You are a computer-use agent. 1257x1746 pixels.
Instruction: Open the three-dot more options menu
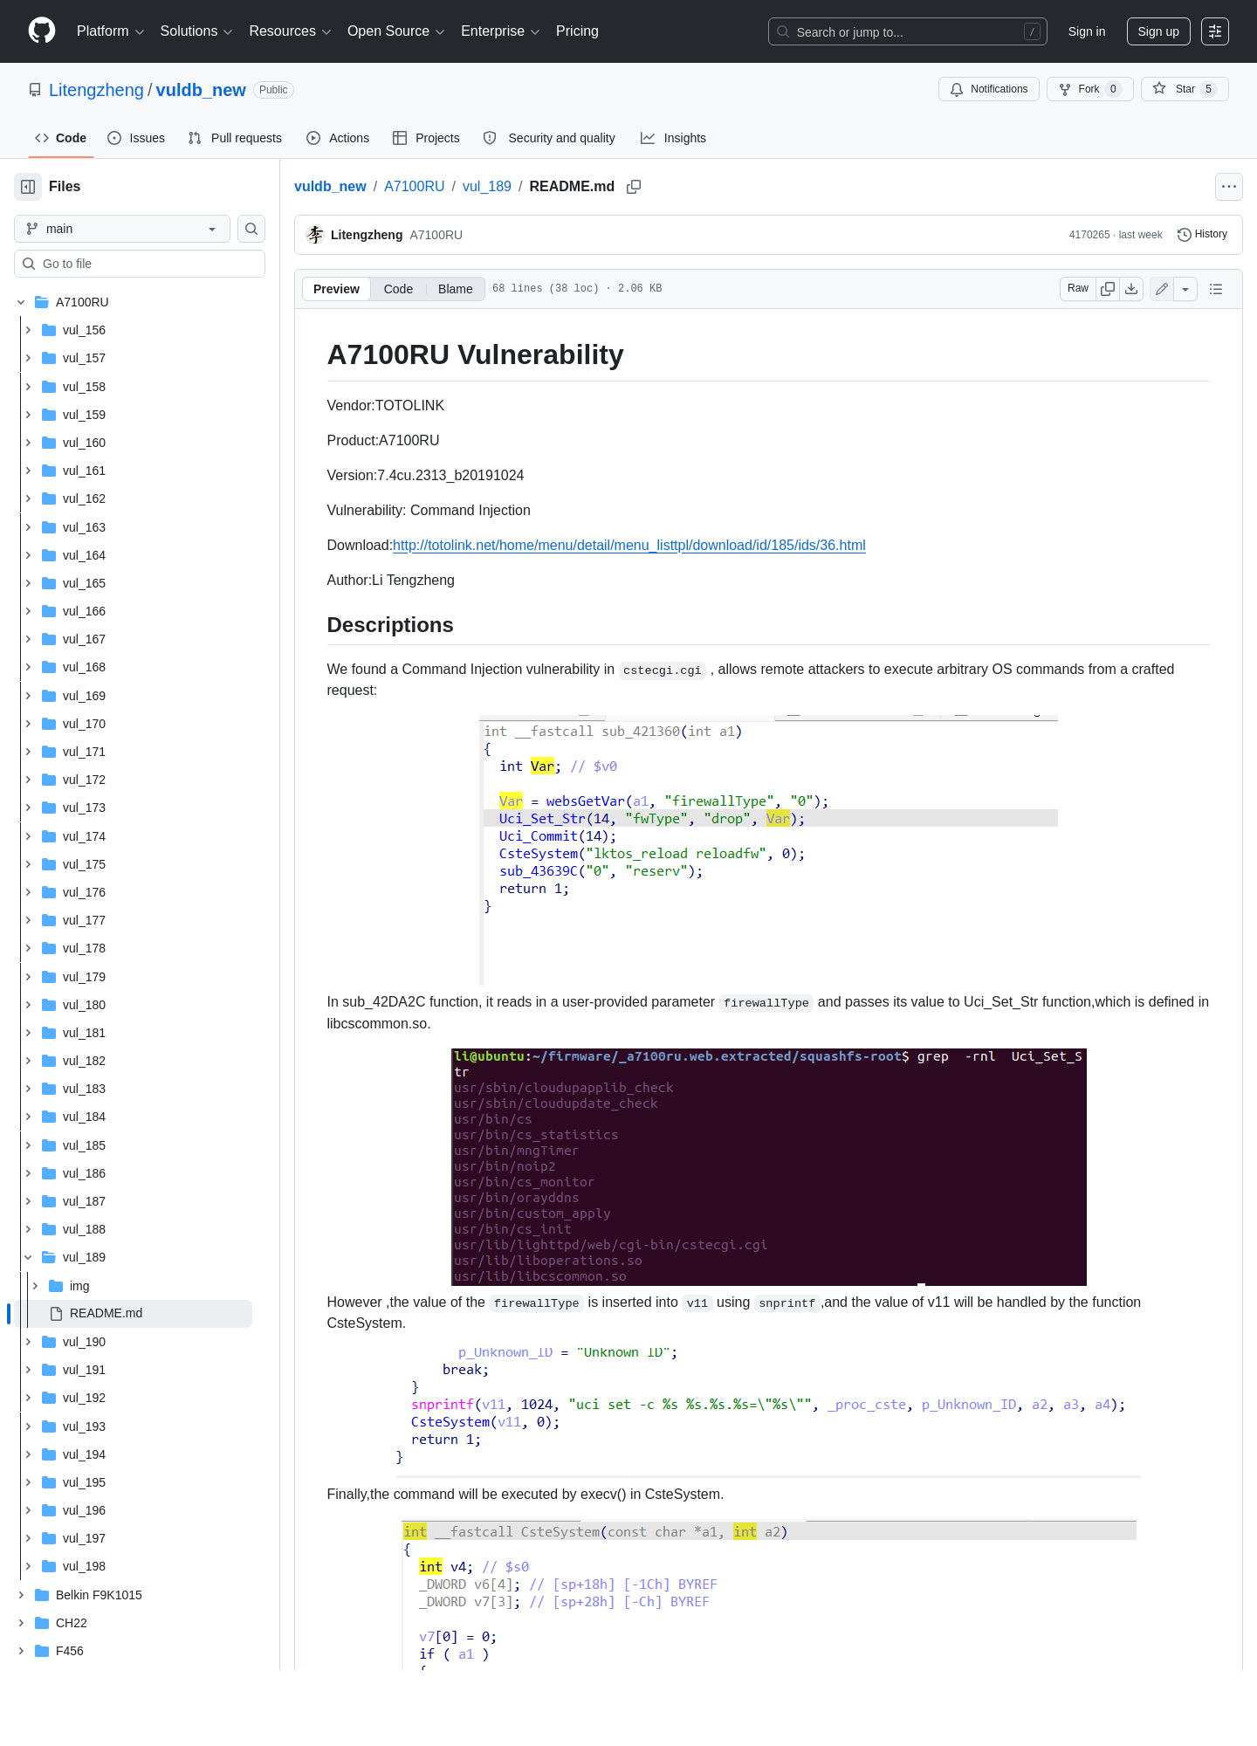pos(1229,187)
